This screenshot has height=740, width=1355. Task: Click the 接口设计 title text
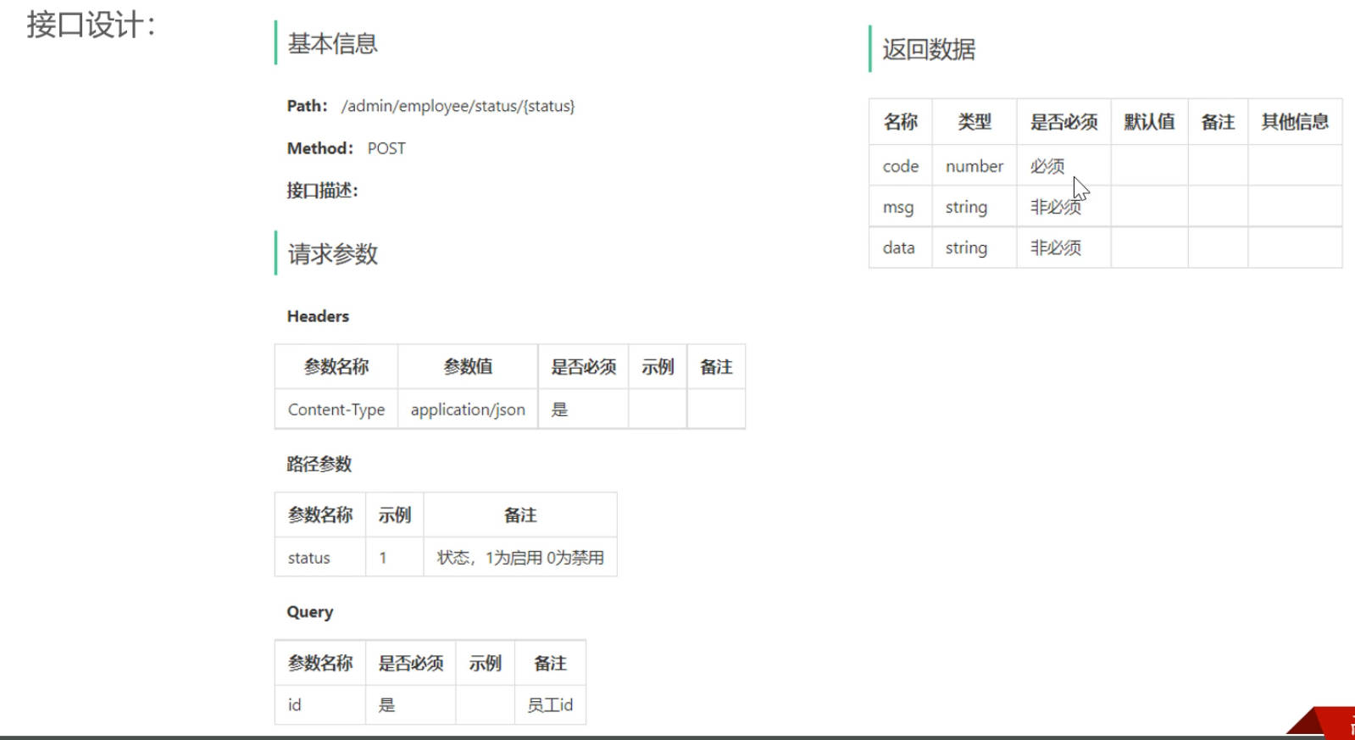point(91,25)
